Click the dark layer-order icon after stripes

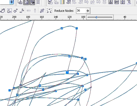(68, 2)
